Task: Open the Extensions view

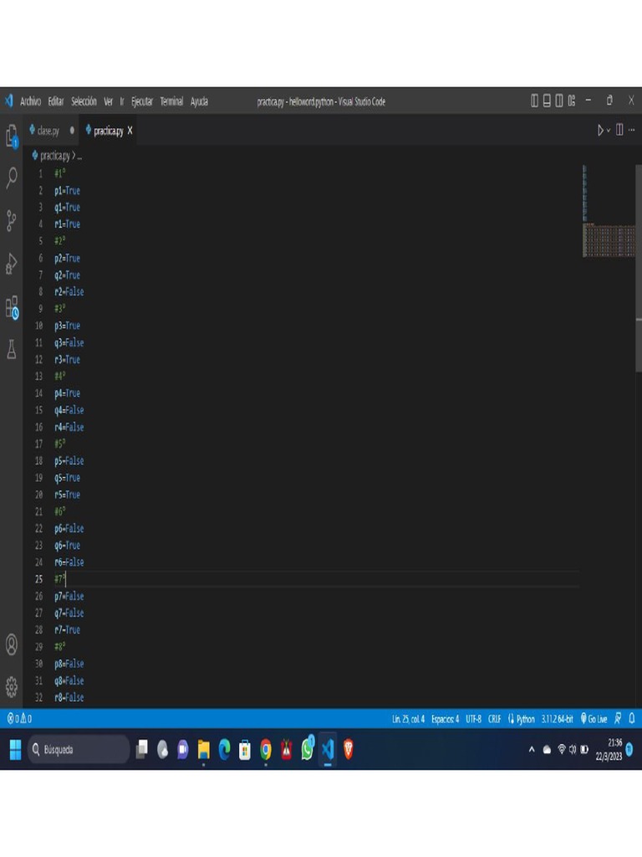Action: click(12, 307)
